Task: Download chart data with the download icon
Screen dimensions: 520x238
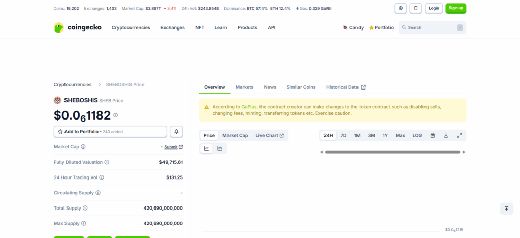Action: [x=446, y=135]
